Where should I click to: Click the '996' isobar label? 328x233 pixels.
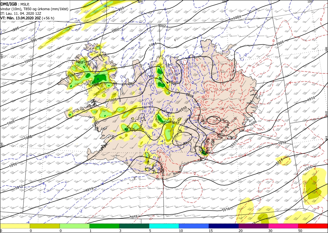coord(16,29)
